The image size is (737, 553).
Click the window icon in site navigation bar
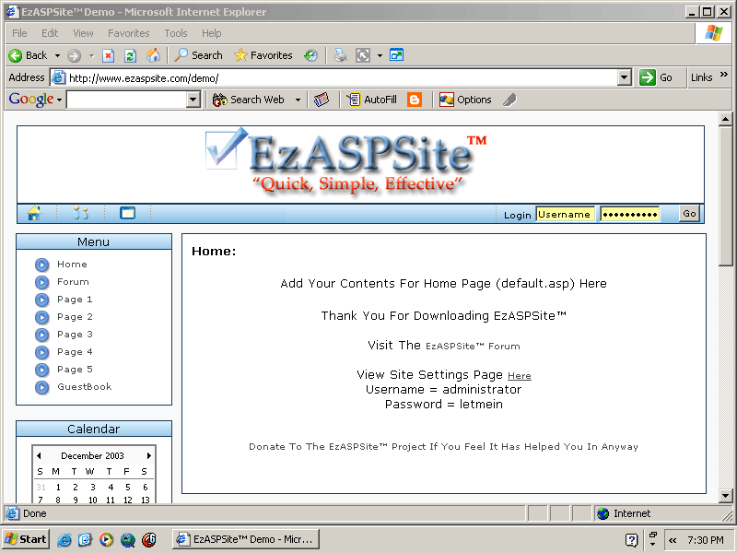(x=127, y=213)
